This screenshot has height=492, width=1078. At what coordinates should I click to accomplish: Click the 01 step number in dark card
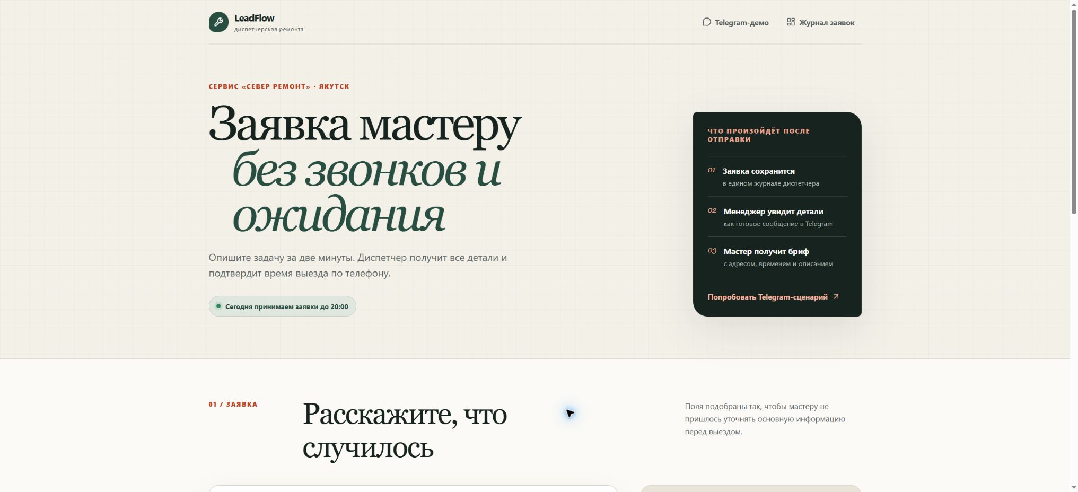712,170
